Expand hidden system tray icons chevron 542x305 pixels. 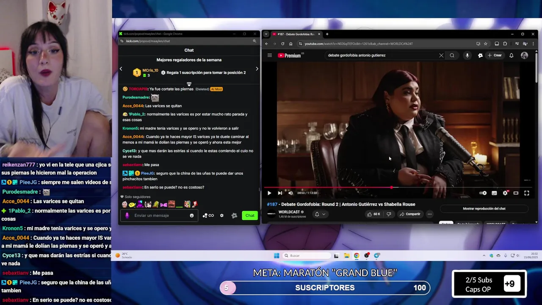(484, 255)
